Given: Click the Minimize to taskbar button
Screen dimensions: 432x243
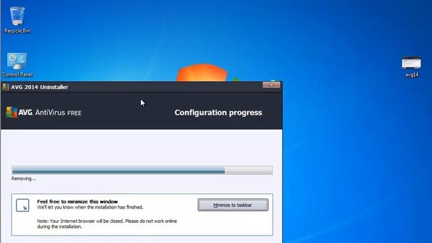Looking at the screenshot, I should click(x=233, y=205).
